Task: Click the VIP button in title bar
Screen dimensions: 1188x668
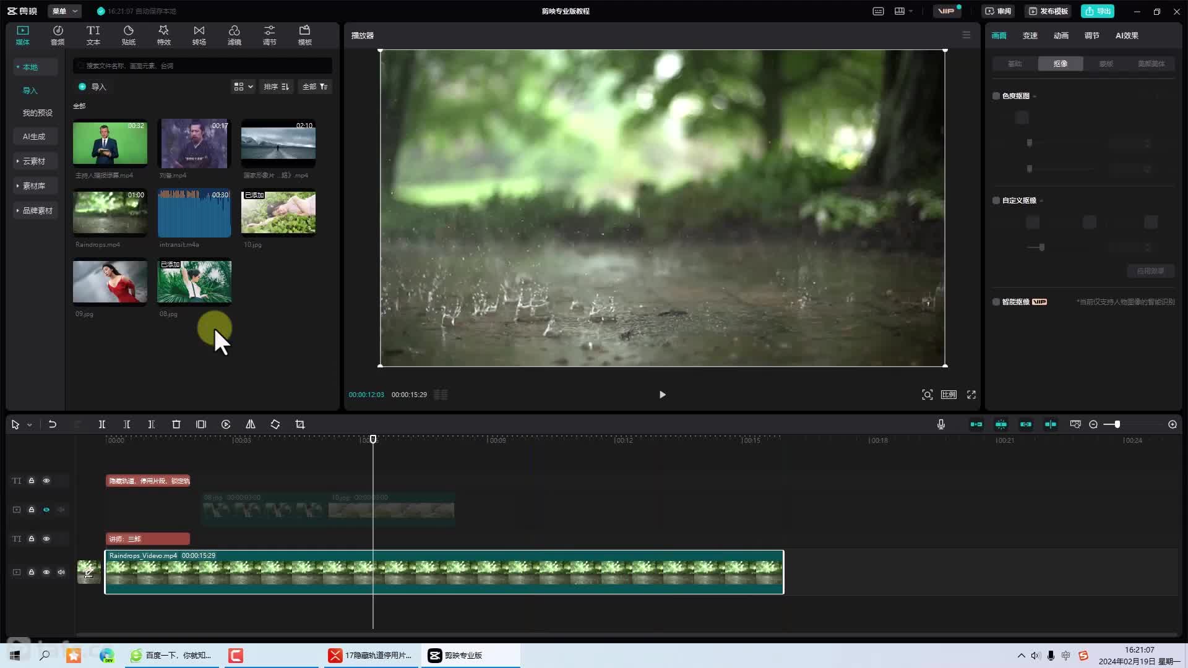Action: [947, 11]
